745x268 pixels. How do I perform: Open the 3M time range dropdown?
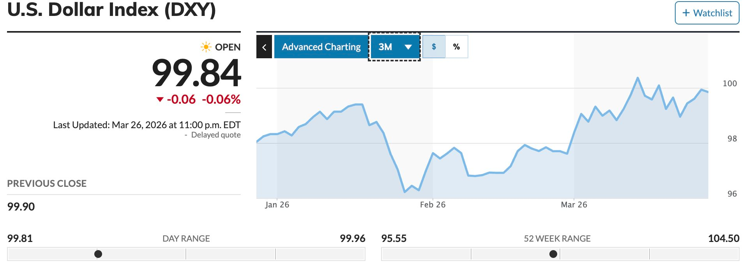click(x=394, y=47)
